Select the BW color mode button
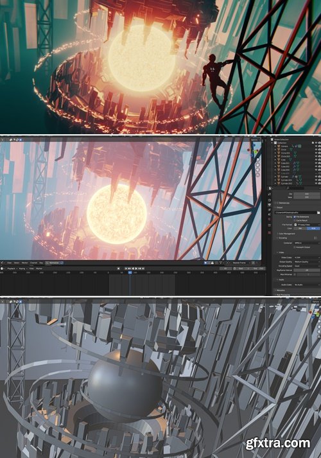321x458 pixels. [300, 229]
